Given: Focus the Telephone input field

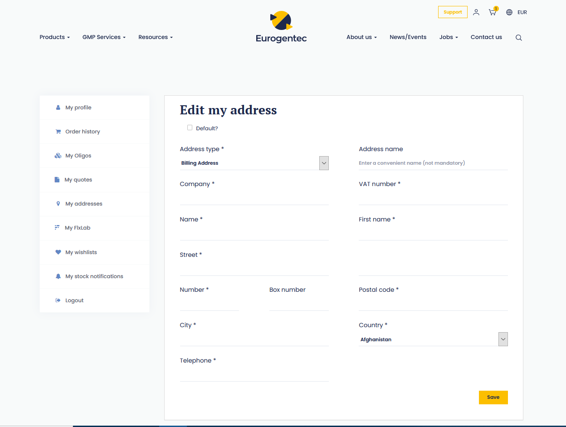Looking at the screenshot, I should (254, 374).
